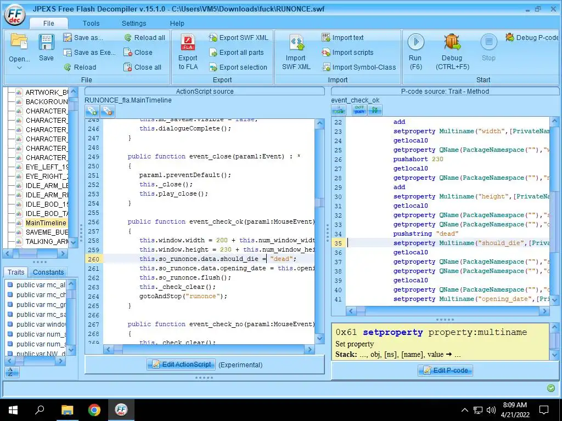Choose Export SWF XML

[239, 38]
